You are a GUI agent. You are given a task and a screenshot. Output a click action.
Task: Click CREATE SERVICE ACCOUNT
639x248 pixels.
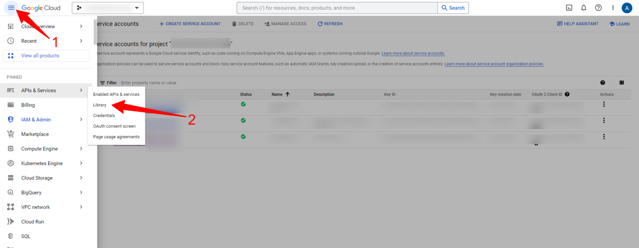(x=190, y=24)
